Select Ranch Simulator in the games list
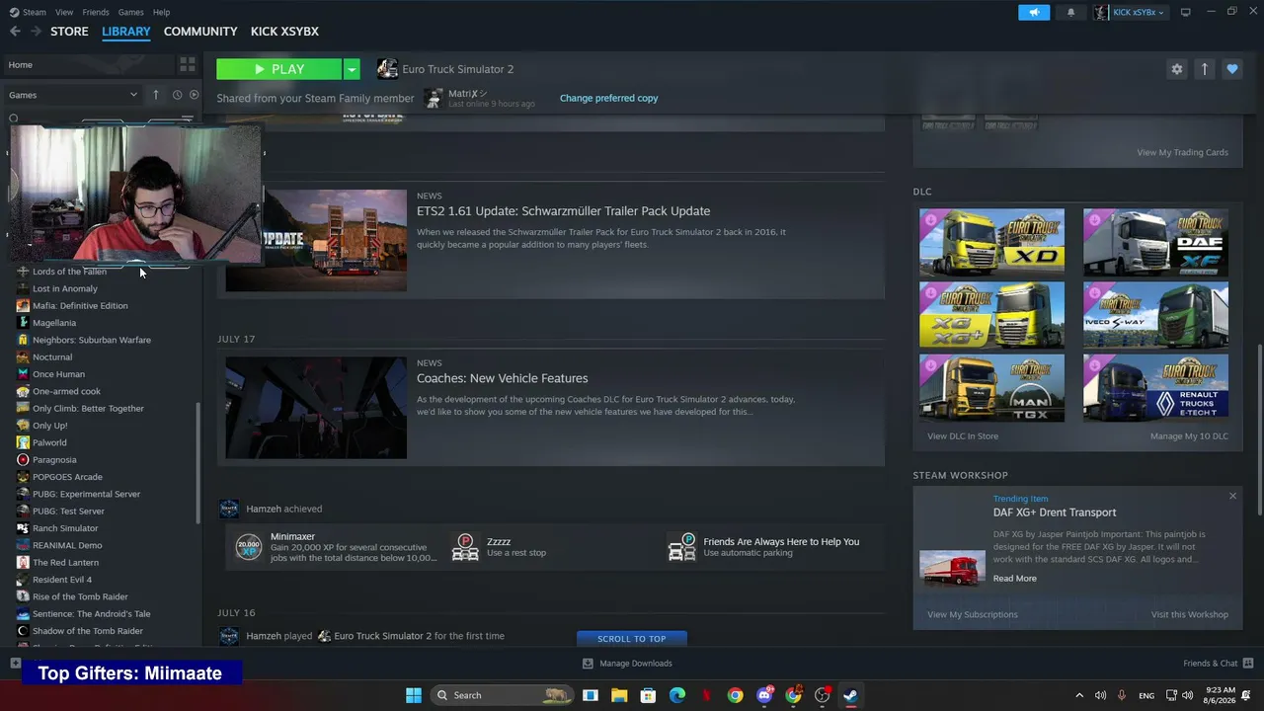1264x711 pixels. point(65,528)
